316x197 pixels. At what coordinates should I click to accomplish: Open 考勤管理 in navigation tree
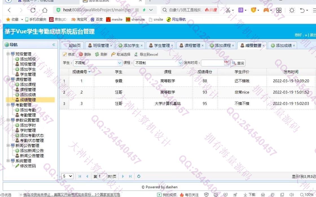[28, 115]
